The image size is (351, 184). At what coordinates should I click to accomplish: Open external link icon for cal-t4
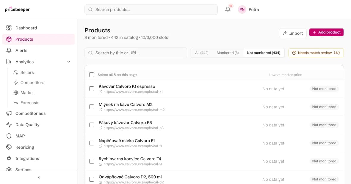[101, 164]
